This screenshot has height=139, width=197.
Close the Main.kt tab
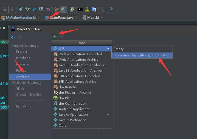pos(102,18)
